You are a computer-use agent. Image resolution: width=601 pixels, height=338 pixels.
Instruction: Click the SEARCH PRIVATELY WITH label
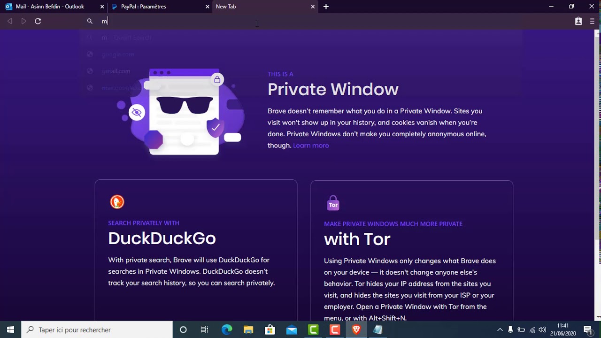(144, 223)
